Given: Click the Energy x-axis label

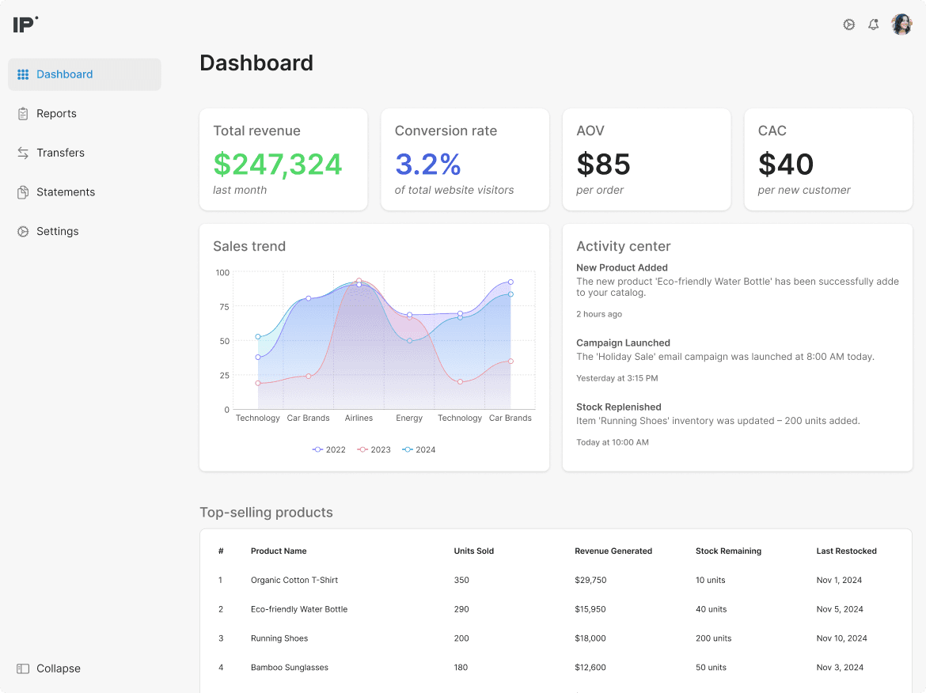Looking at the screenshot, I should (x=409, y=418).
